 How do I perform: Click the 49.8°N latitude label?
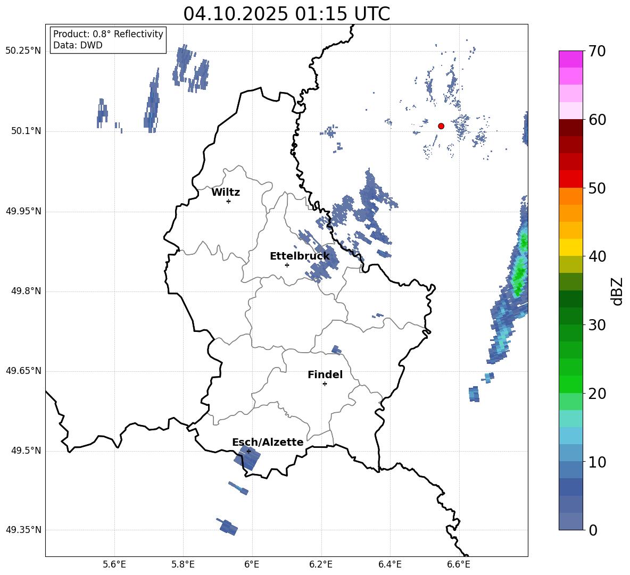26,291
